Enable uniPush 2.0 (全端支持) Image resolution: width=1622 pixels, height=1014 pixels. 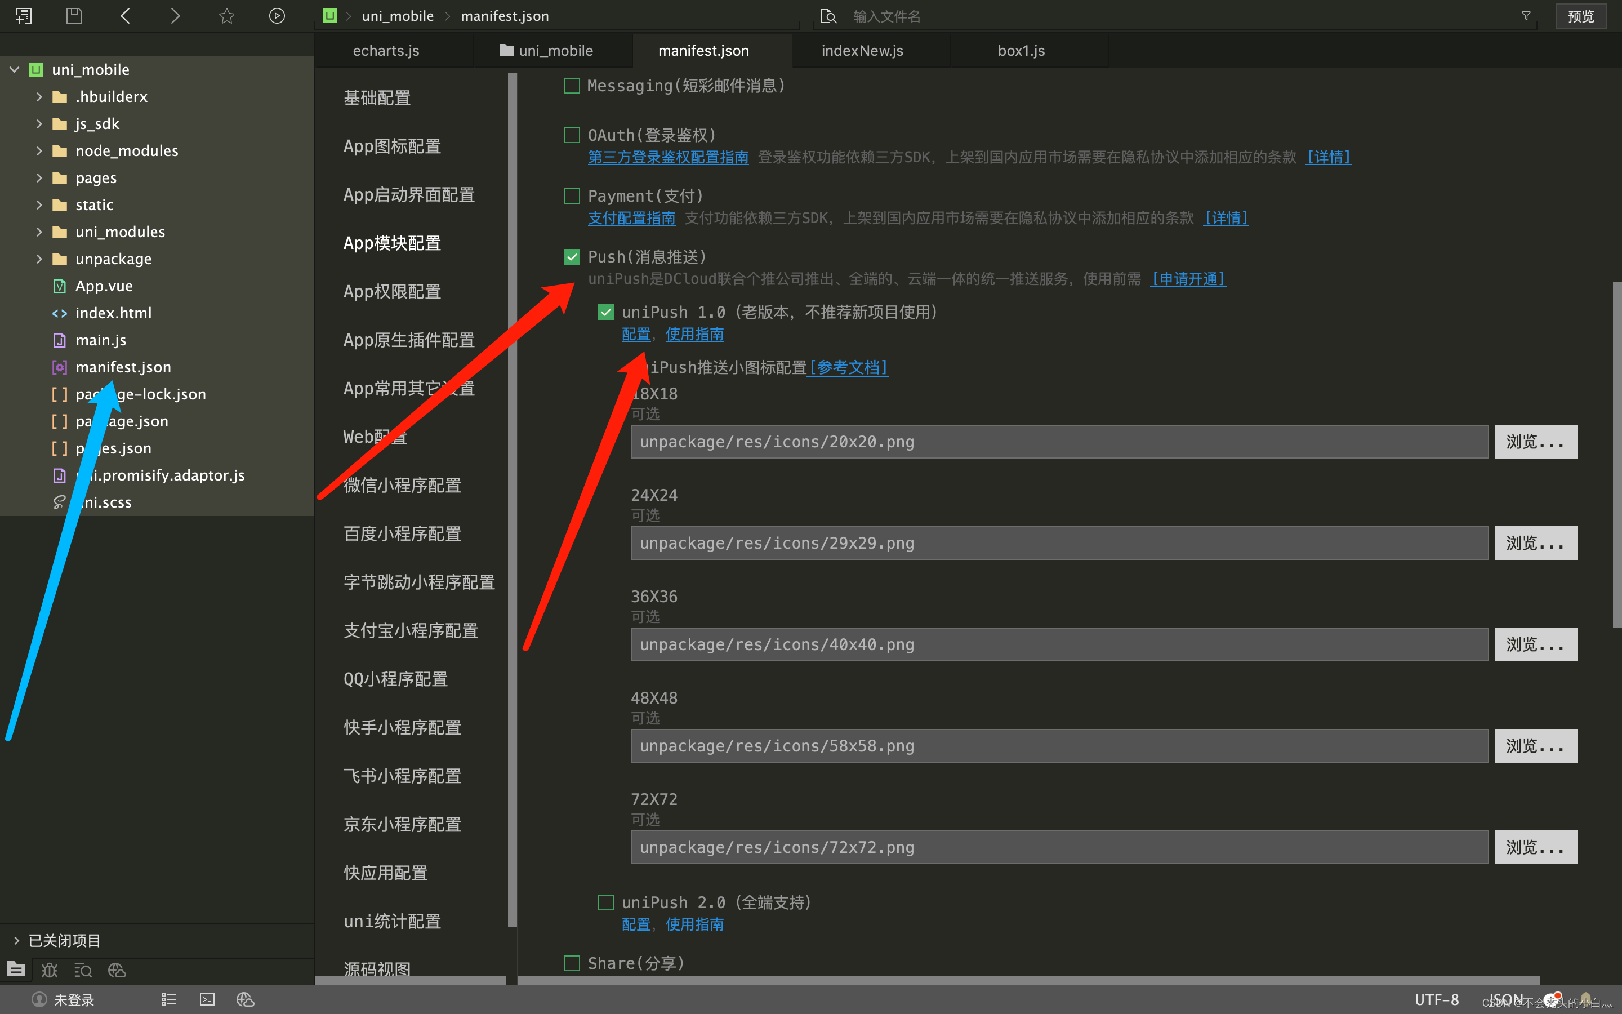point(605,902)
